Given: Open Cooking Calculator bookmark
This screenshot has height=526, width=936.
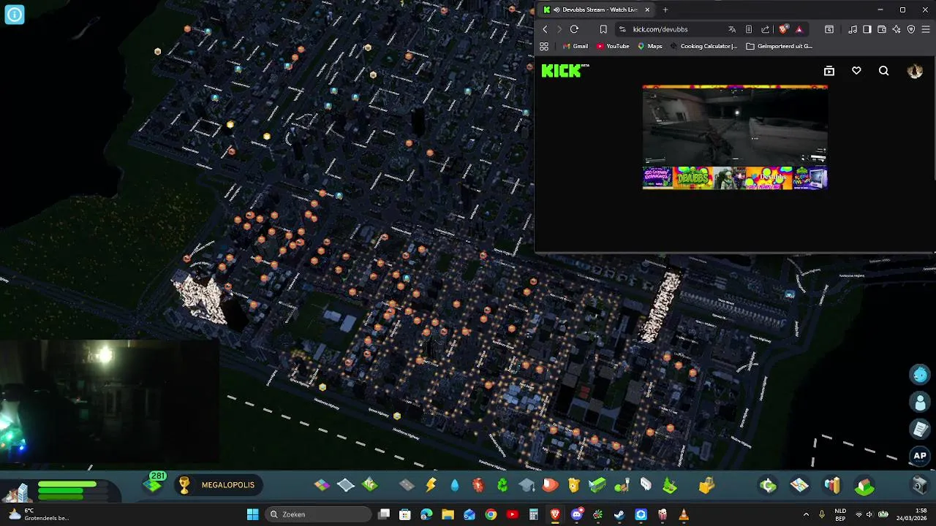Looking at the screenshot, I should [x=703, y=46].
